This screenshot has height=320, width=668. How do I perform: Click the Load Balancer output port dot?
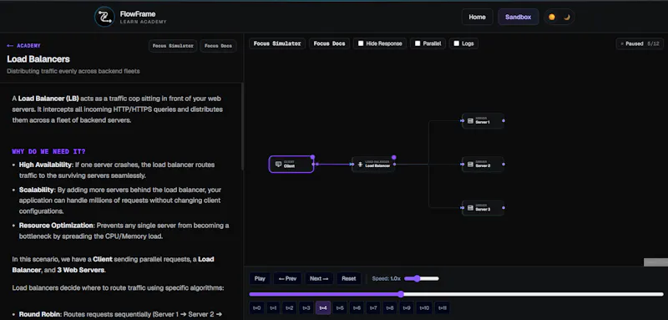pyautogui.click(x=394, y=164)
